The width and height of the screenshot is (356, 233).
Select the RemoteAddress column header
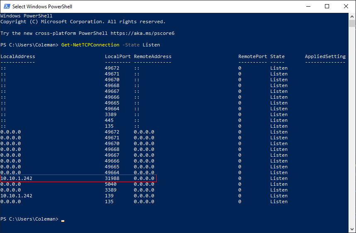point(153,56)
